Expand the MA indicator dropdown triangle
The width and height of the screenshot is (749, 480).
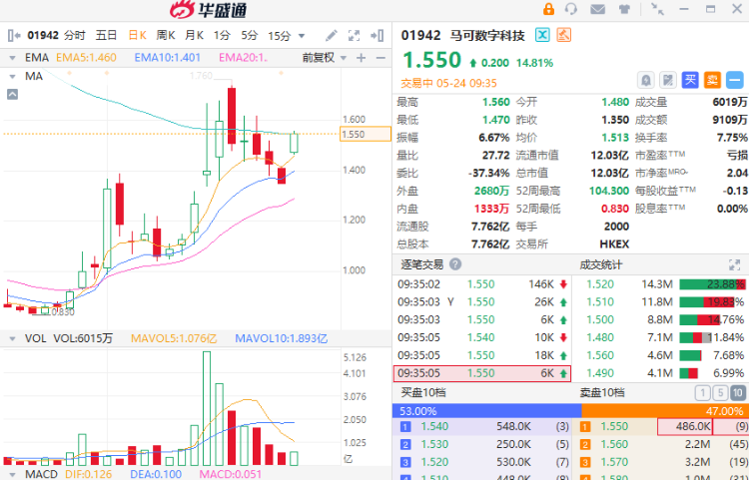point(12,77)
